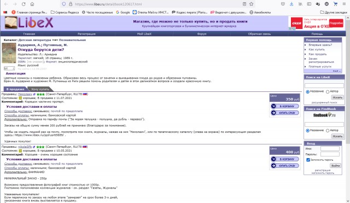Open the Как купить help link

(x=317, y=50)
